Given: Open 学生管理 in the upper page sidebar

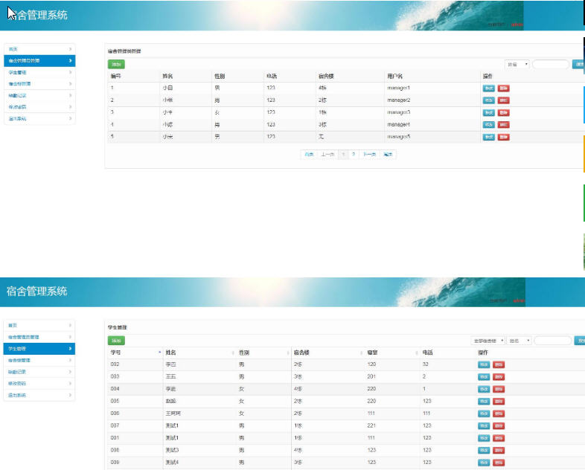Looking at the screenshot, I should 39,72.
